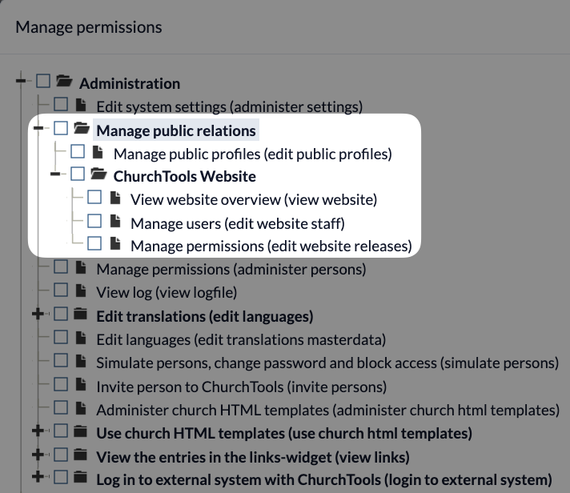Click the ChurchTools Website folder icon
This screenshot has width=570, height=493.
tap(98, 174)
